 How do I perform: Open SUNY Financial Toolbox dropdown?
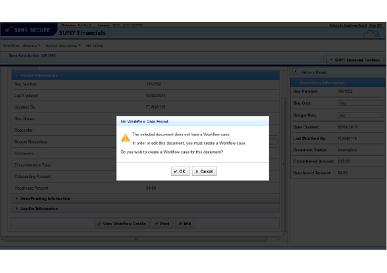(355, 60)
